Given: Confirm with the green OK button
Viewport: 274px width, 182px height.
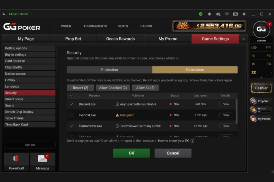Looking at the screenshot, I should coord(131,153).
